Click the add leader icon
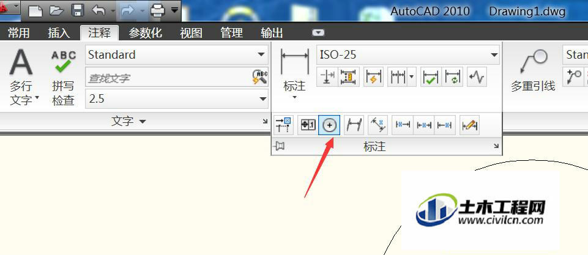 click(x=573, y=77)
